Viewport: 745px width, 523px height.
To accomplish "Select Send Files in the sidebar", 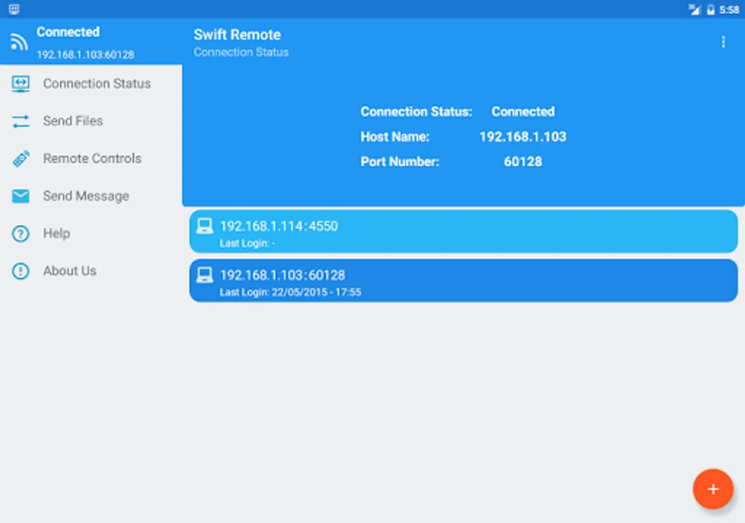I will point(73,121).
